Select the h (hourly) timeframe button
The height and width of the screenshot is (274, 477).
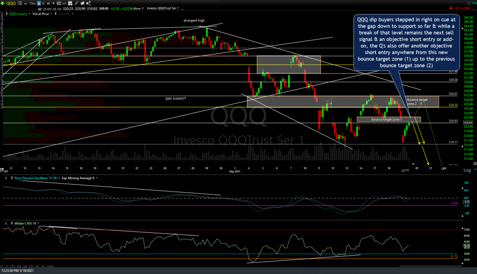[x=39, y=3]
